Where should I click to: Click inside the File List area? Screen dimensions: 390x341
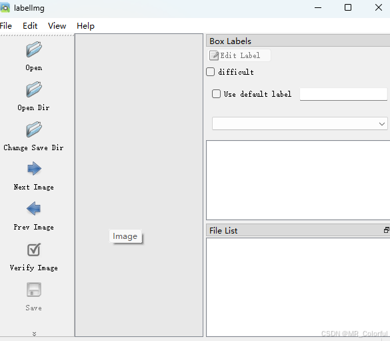click(x=298, y=287)
